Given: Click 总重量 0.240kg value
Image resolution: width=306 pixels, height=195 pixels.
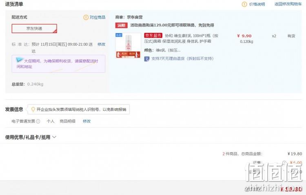Looking at the screenshot, I should (x=35, y=84).
